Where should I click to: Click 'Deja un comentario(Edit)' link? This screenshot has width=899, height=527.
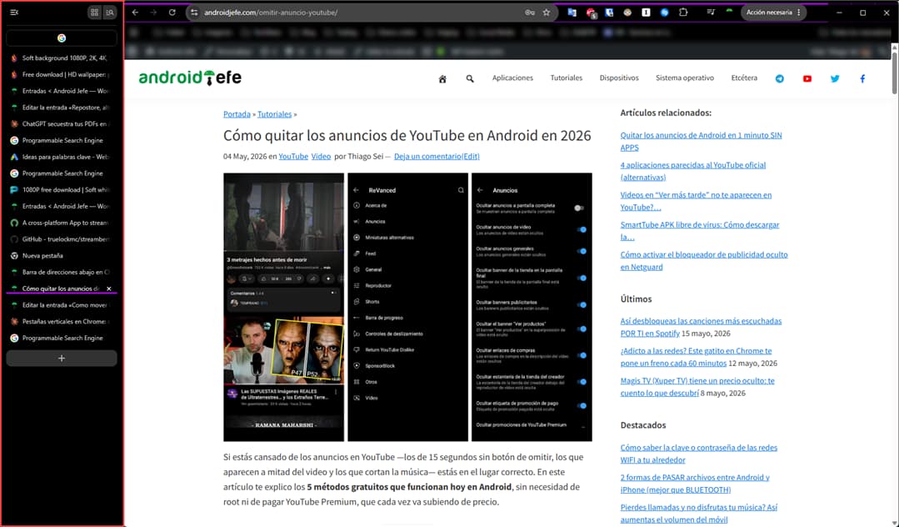(437, 156)
